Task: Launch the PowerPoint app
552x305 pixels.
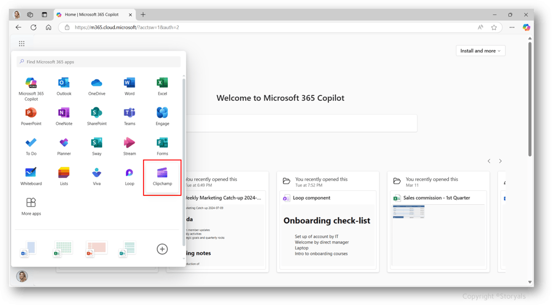Action: click(x=31, y=116)
